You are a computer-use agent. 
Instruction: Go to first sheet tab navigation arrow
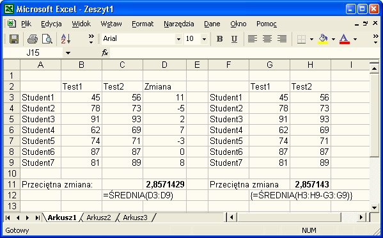[8, 218]
